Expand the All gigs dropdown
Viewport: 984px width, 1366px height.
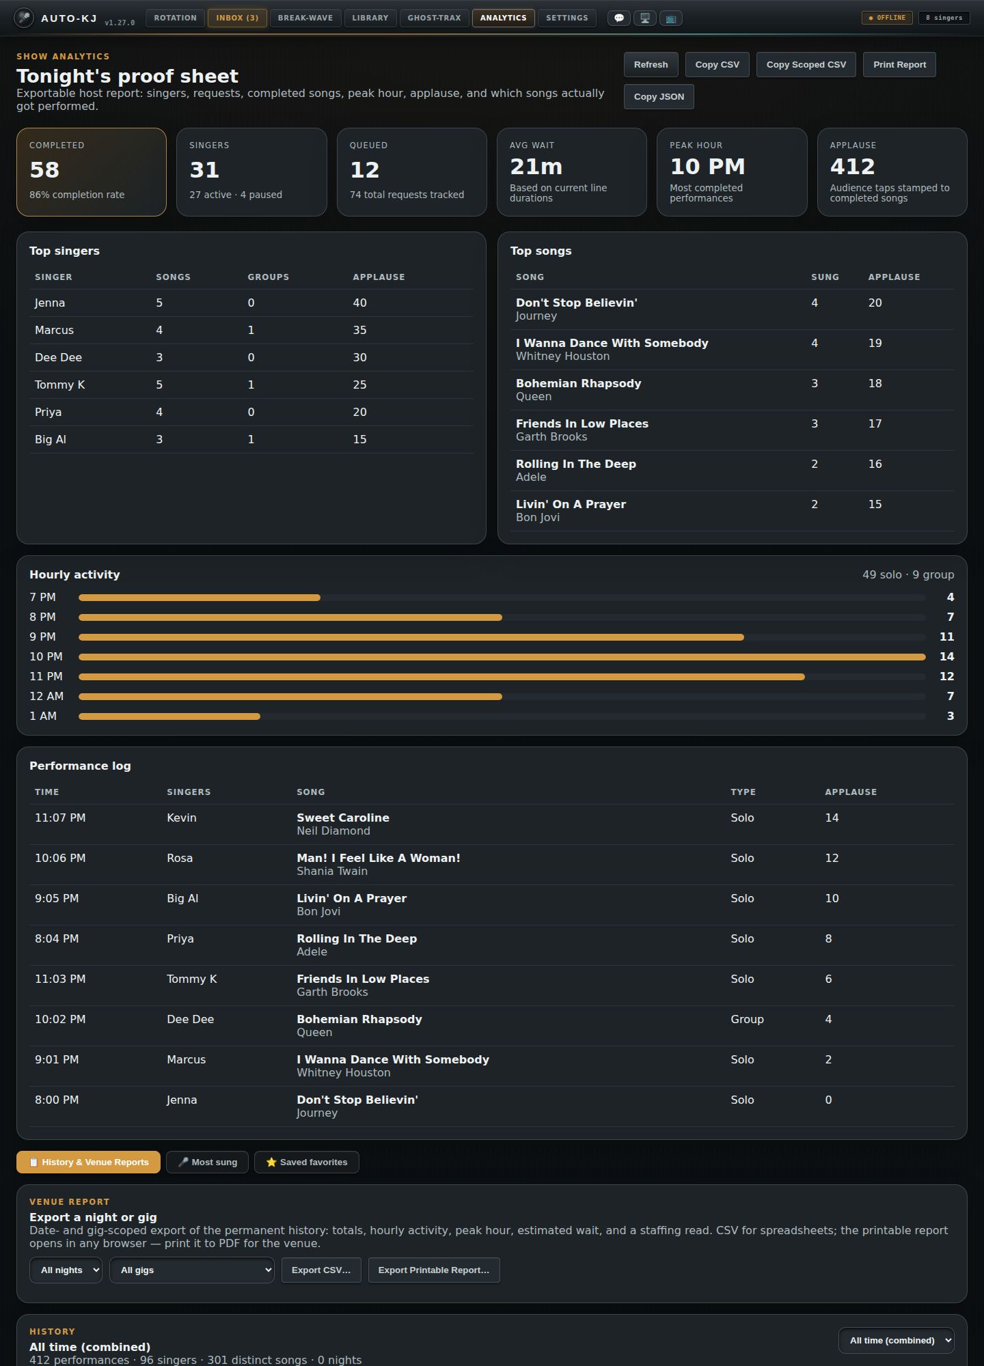pos(192,1270)
